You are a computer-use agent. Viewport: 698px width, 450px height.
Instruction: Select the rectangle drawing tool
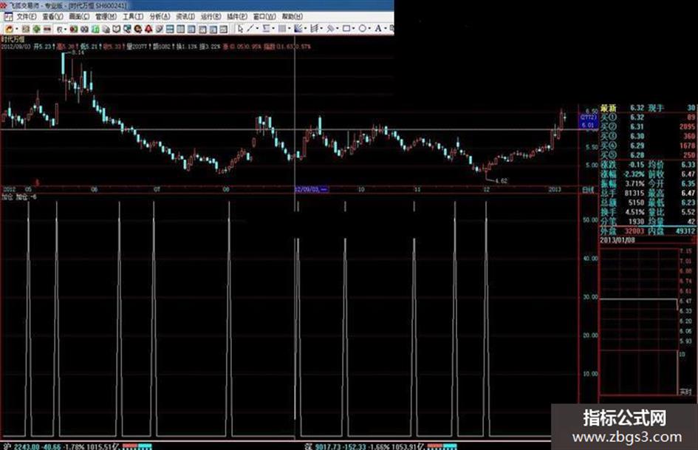346,29
